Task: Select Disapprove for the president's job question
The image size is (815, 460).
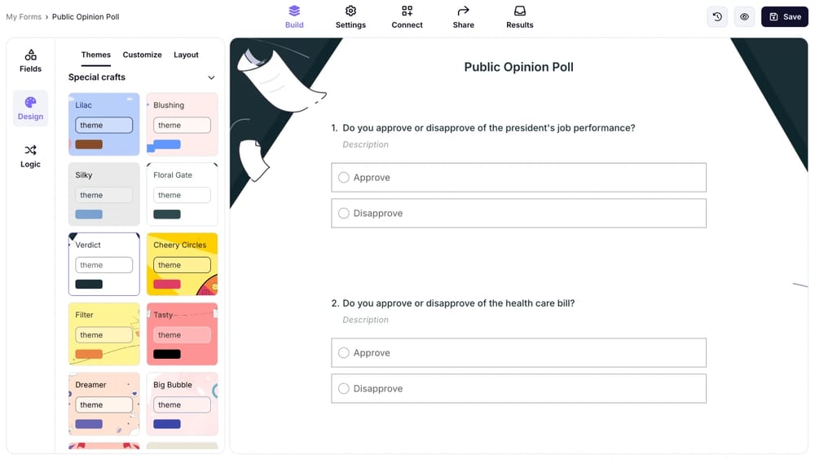Action: [x=344, y=214]
